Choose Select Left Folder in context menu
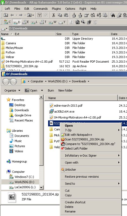 [91, 148]
